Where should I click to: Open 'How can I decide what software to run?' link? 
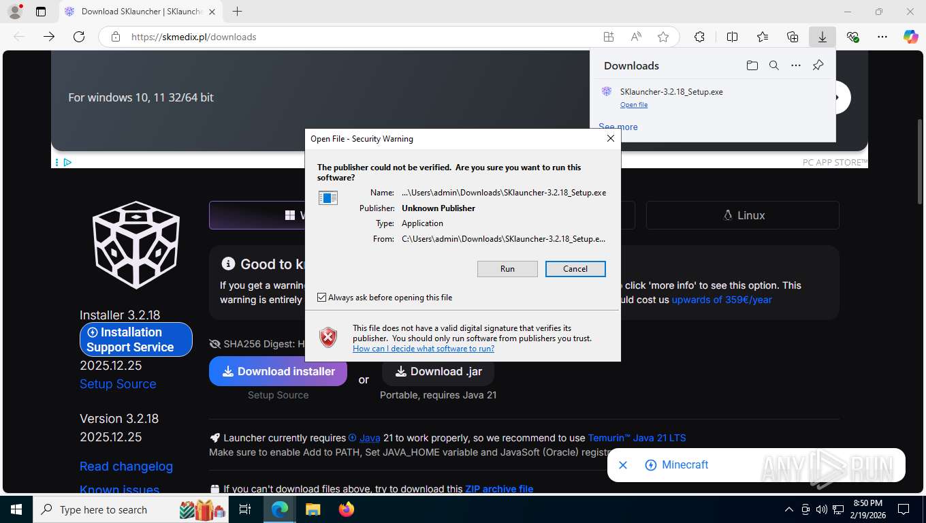(424, 349)
